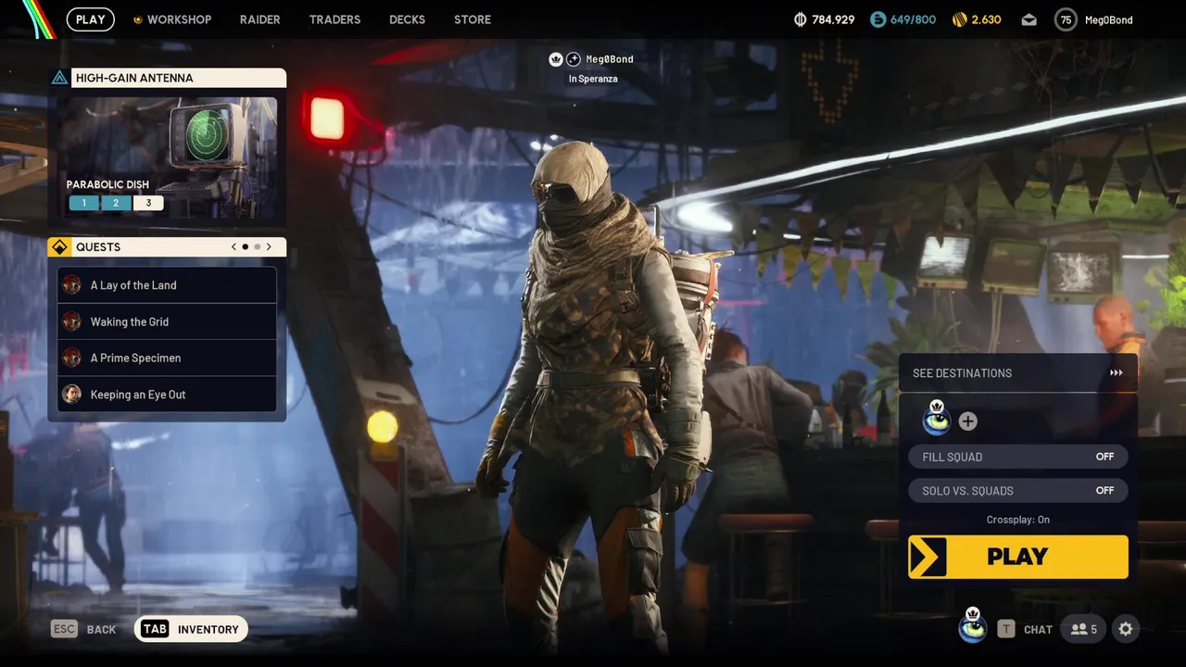The height and width of the screenshot is (667, 1186).
Task: Open the quest Waking the Grid
Action: click(x=168, y=321)
